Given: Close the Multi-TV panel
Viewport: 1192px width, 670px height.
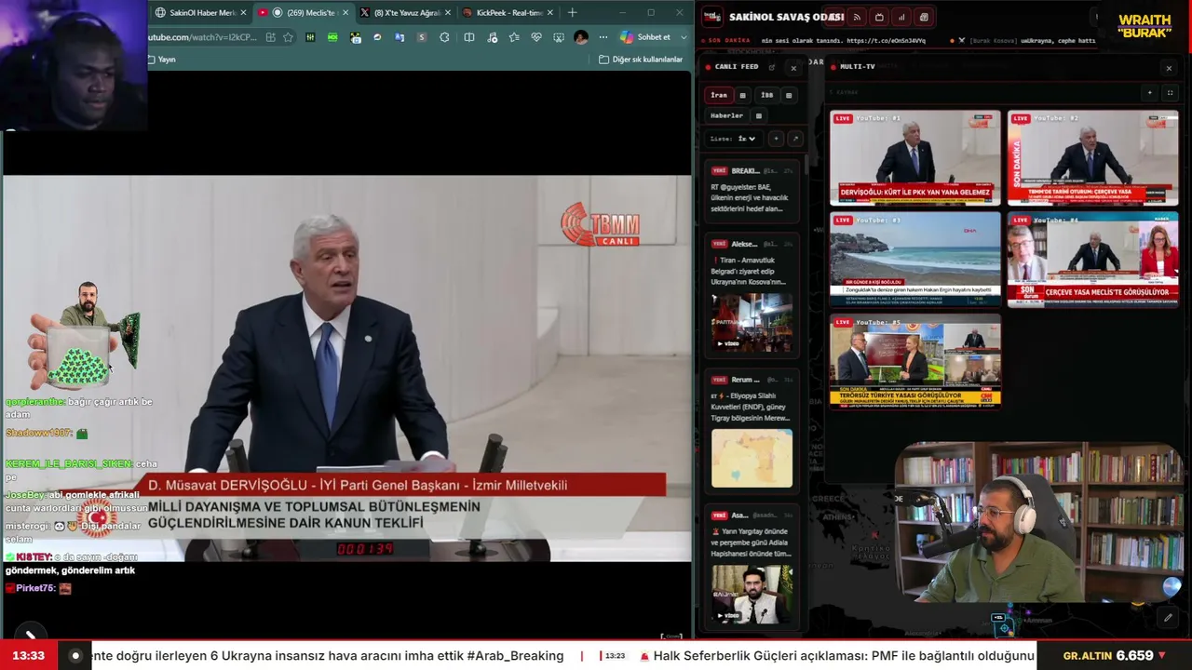Looking at the screenshot, I should (x=1169, y=68).
